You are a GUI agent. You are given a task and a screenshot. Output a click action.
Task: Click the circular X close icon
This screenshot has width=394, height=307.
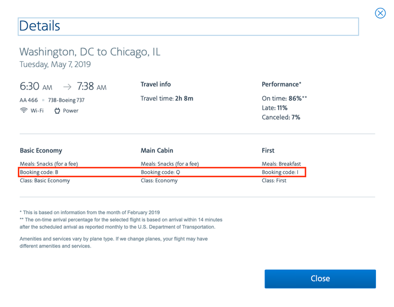tap(380, 13)
